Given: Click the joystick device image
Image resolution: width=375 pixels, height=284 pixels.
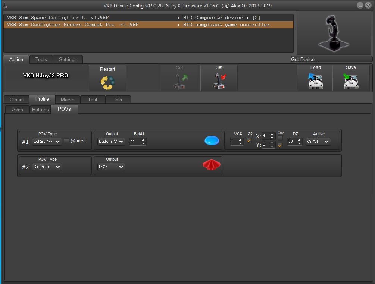Looking at the screenshot, I should 334,33.
